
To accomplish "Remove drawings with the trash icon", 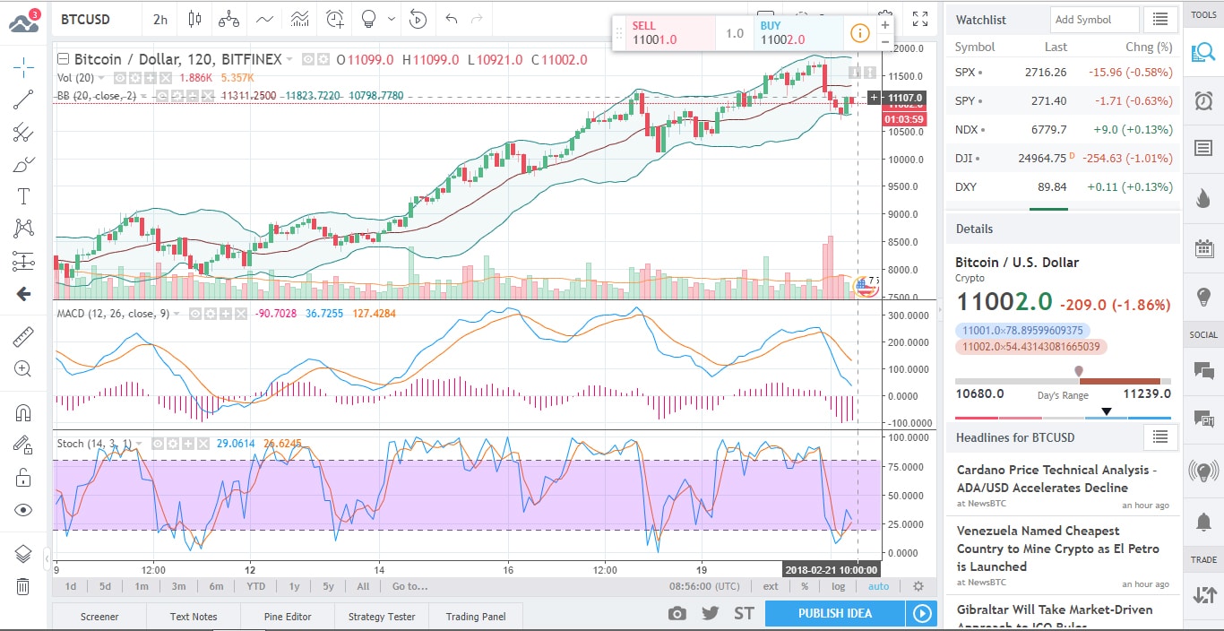I will 23,587.
